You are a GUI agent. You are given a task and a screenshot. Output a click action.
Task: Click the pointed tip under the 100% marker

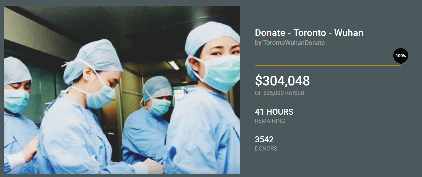coord(401,64)
